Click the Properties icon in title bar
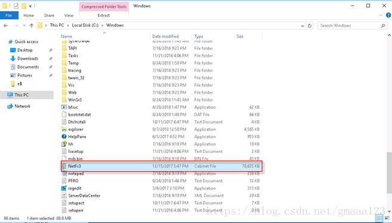Screen dimensions: 392x223 click(x=16, y=6)
